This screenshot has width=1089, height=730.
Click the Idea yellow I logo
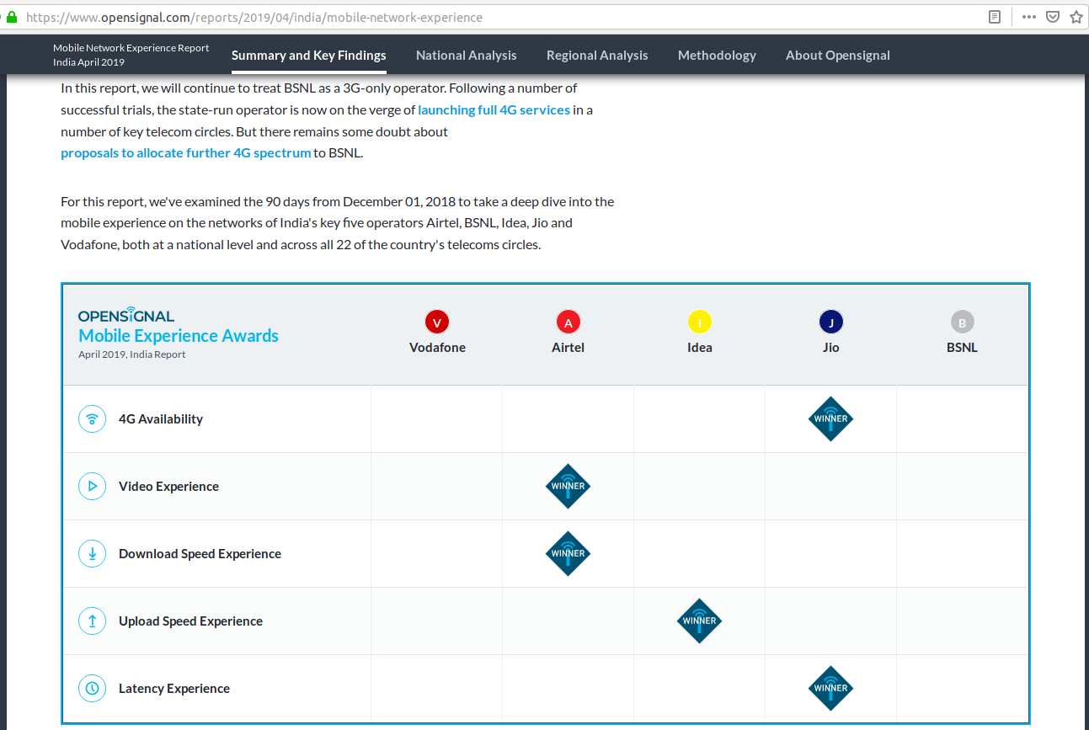tap(700, 322)
